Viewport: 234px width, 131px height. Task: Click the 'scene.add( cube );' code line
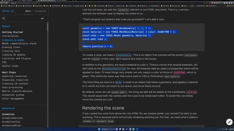click(95, 39)
